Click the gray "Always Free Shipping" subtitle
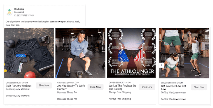Viewport: 213px width, 108px height. point(120,92)
